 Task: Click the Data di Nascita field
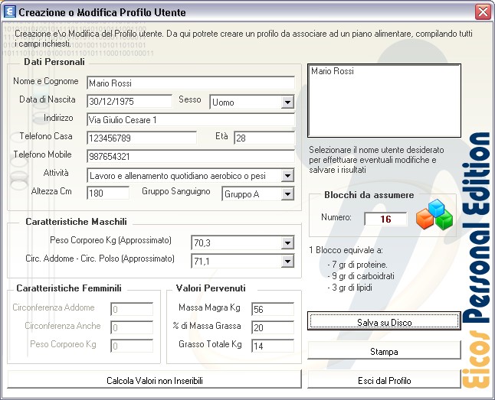tap(129, 101)
